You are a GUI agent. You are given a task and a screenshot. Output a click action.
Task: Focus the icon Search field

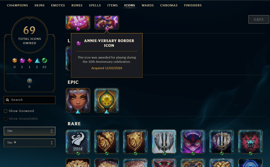(x=30, y=100)
